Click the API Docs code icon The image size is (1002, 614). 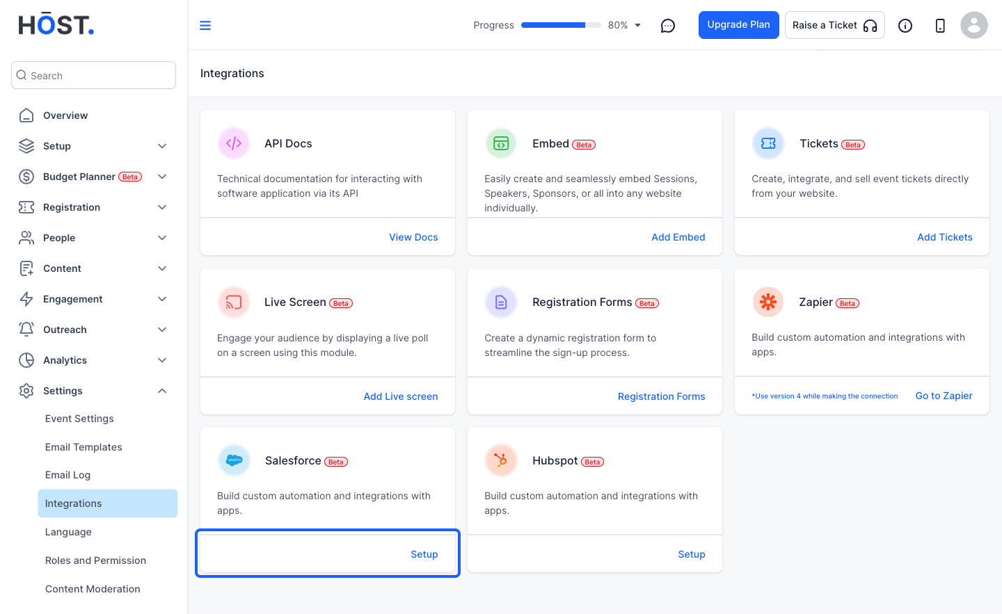pos(234,143)
